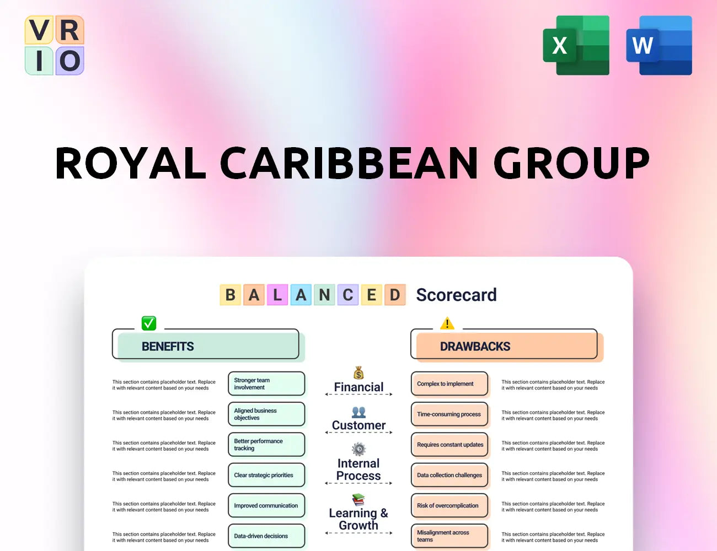Click placeholder text right of Risk of overcomplication
717x551 pixels.
[553, 506]
